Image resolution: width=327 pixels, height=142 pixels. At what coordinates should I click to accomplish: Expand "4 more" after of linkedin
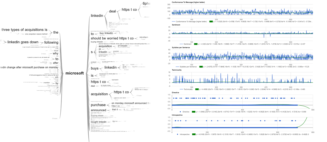point(137,46)
